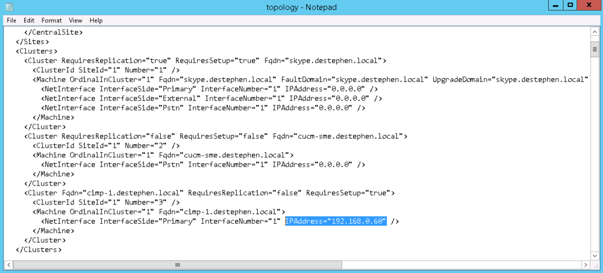Click the horizontal scrollbar thumb
Viewport: 603px width, 273px height.
(178, 265)
